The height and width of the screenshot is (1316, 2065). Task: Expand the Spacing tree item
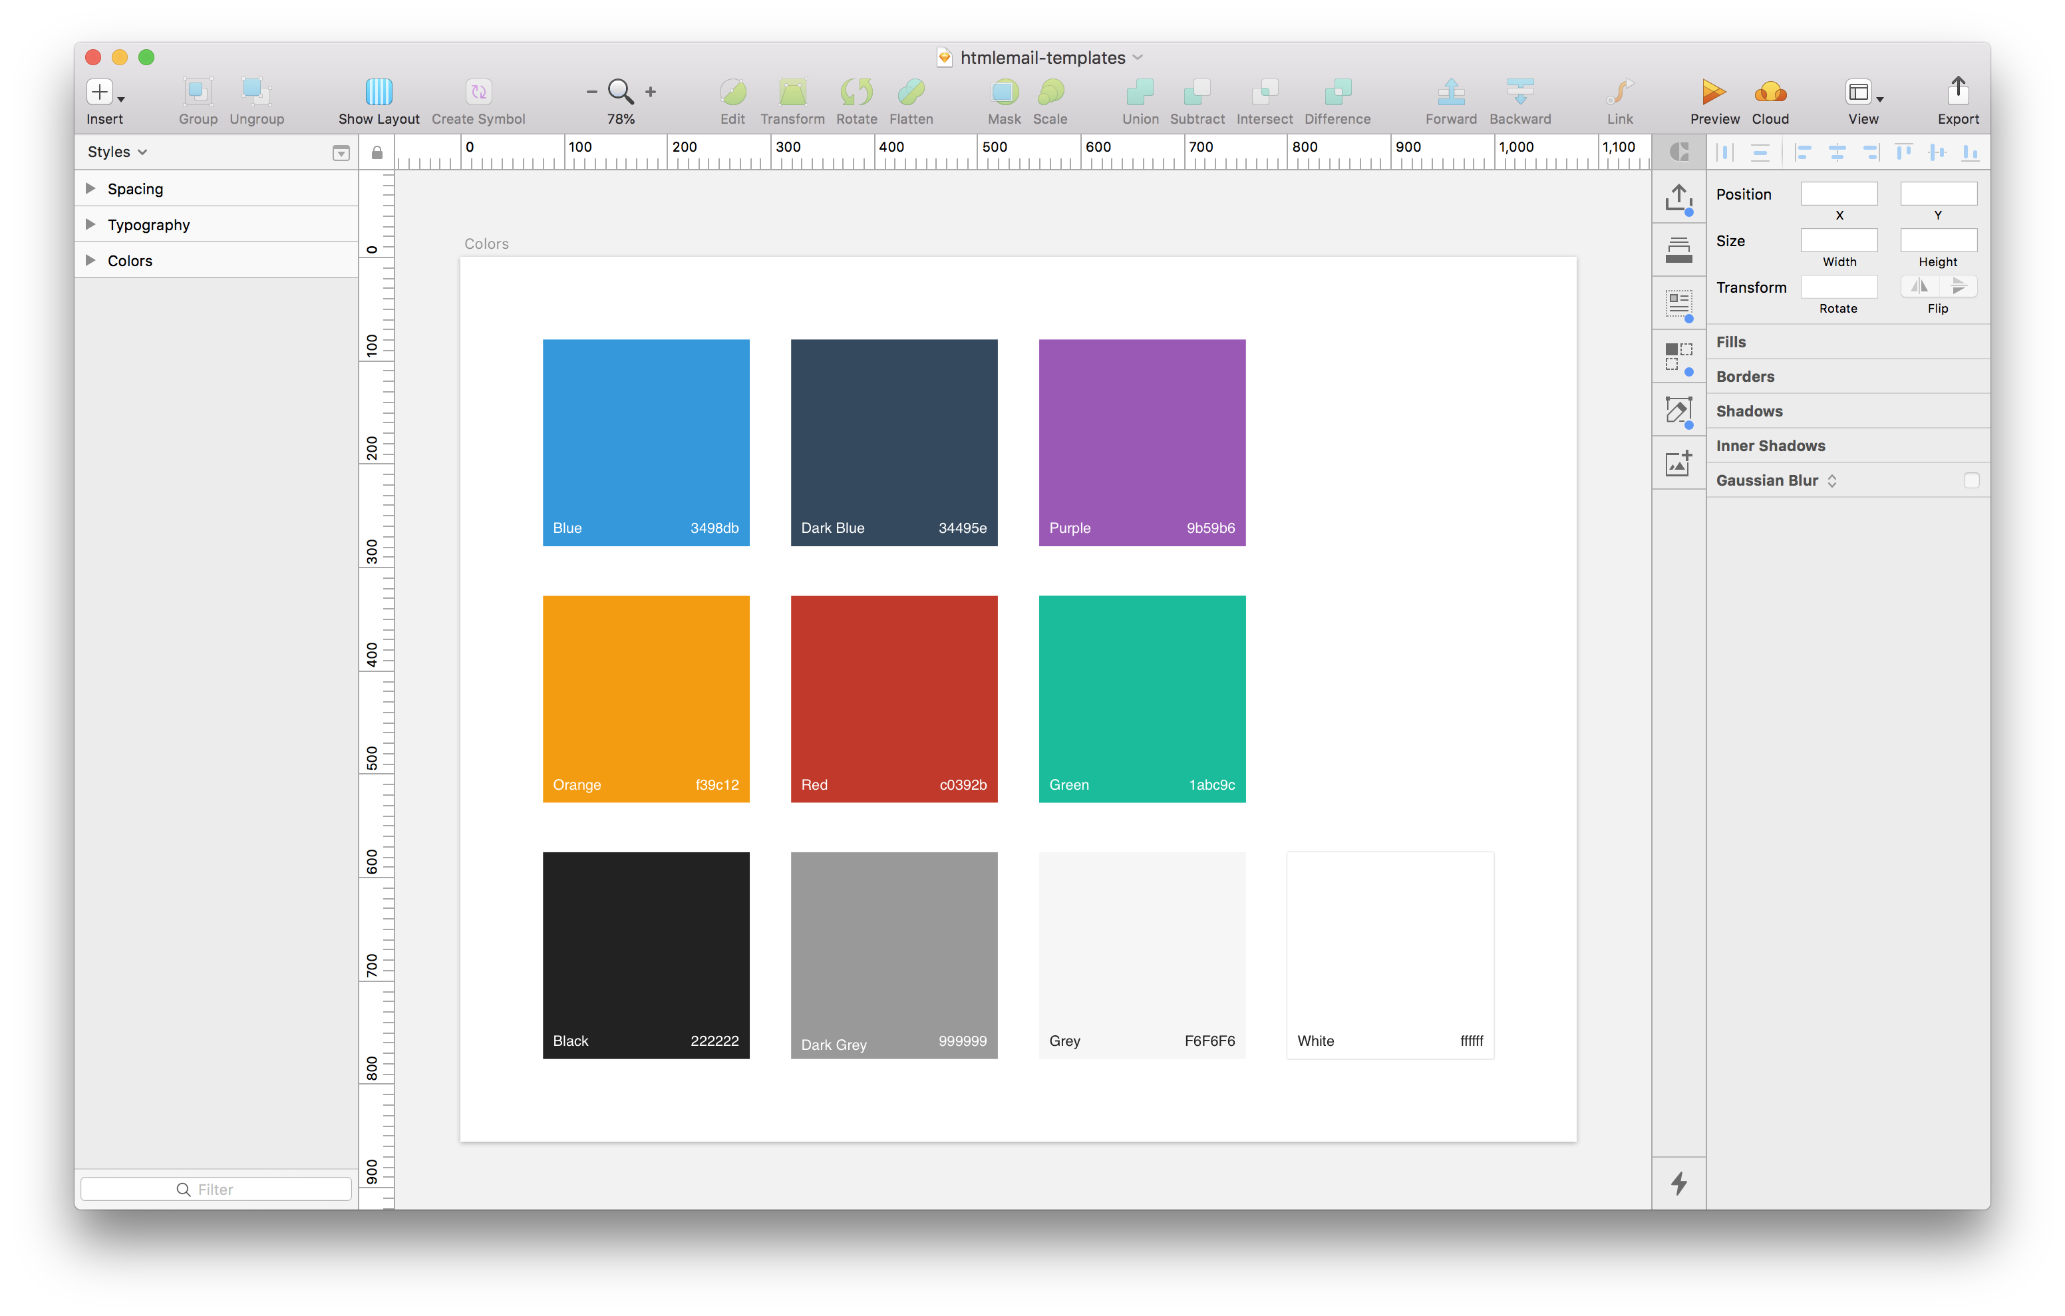pos(90,189)
